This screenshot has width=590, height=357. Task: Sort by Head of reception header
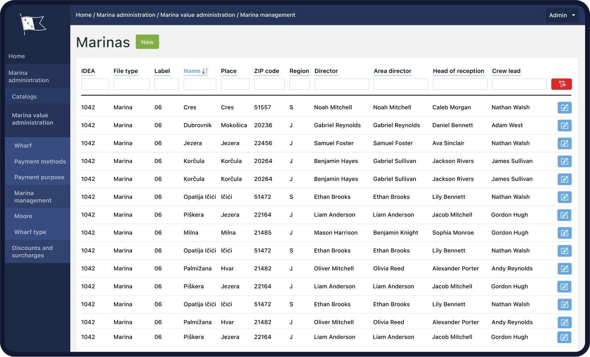458,71
